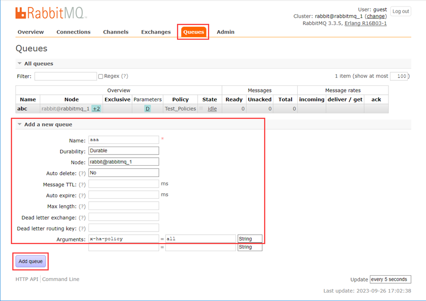426x301 pixels.
Task: Open the Command Line link
Action: pyautogui.click(x=60, y=279)
